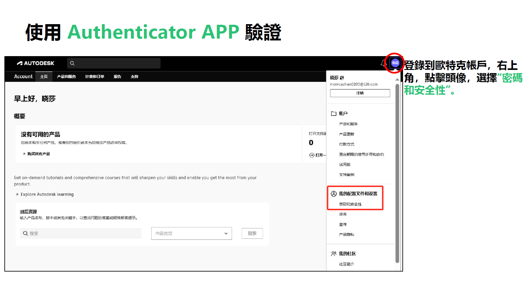Viewport: 529px width, 296px height.
Task: Open the 计费和订单 tab
Action: (95, 77)
